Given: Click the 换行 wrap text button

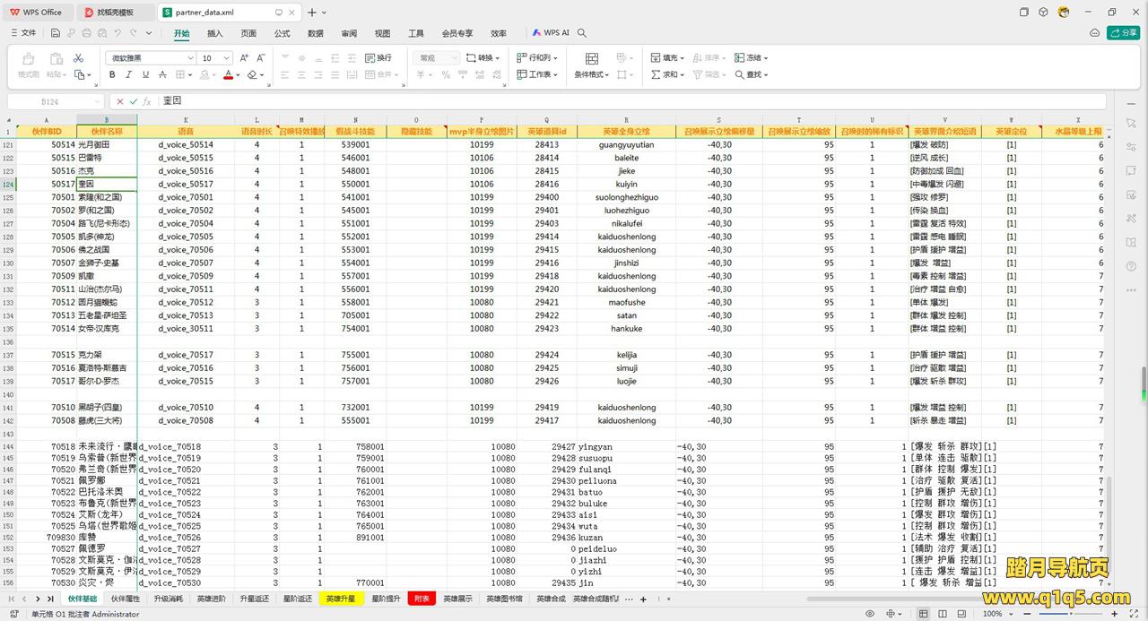Looking at the screenshot, I should 378,58.
